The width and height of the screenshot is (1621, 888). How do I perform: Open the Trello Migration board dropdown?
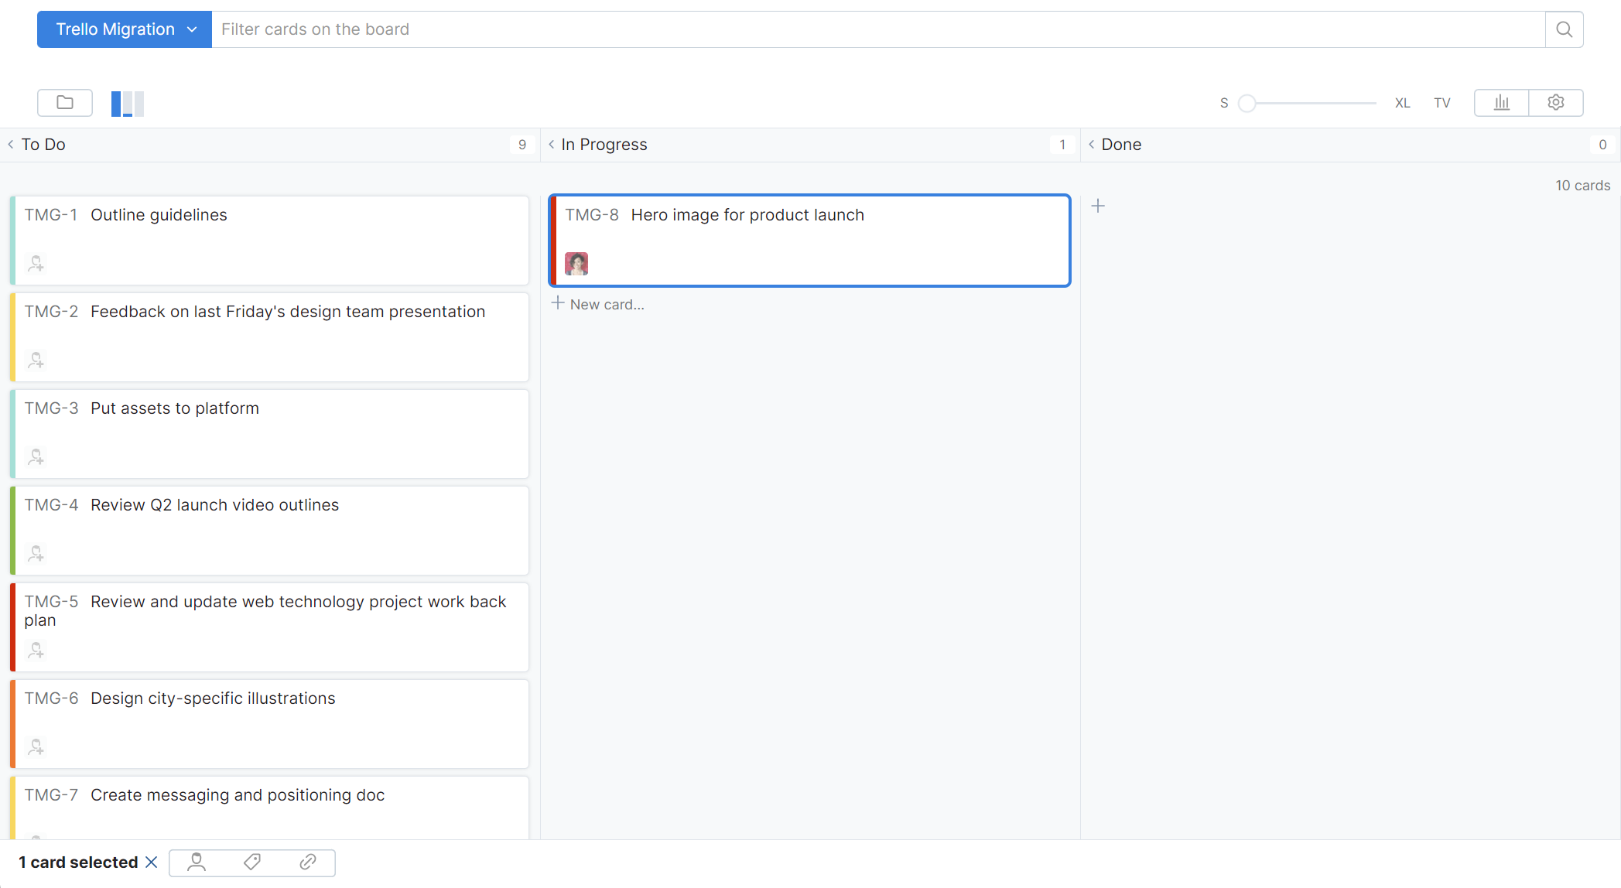(x=125, y=29)
